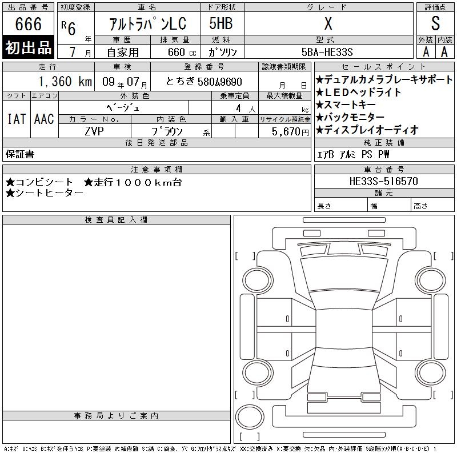The image size is (457, 457).
Task: Click the note "★シートヒーター"
Action: pos(45,193)
